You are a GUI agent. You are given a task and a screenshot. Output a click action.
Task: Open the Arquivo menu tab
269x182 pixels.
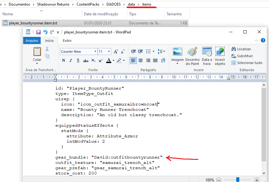[32, 41]
